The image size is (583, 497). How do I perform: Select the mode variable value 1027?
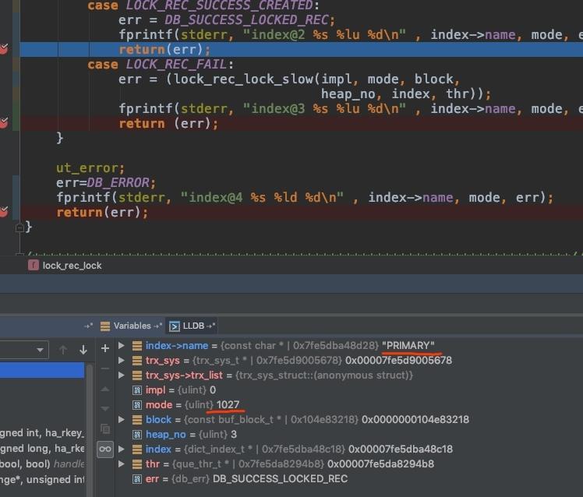(228, 405)
